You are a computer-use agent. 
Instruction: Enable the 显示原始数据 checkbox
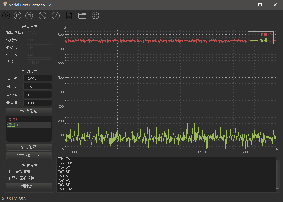click(x=8, y=178)
